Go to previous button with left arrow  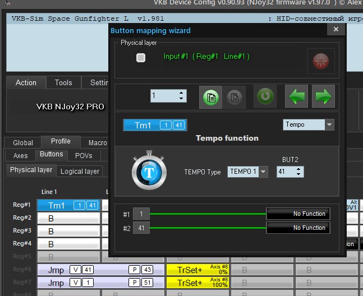pos(297,96)
